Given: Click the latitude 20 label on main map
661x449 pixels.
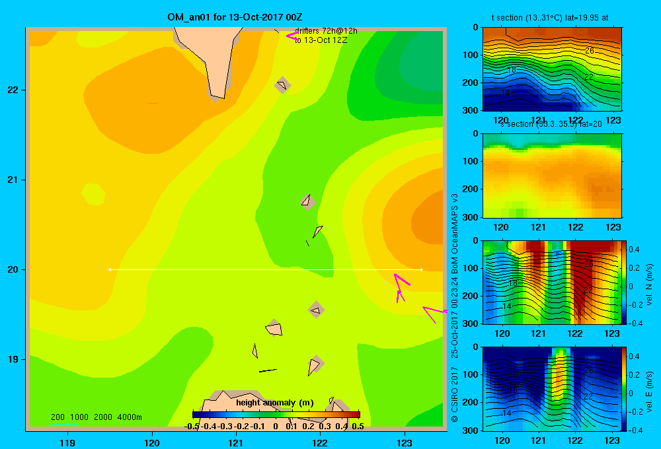Looking at the screenshot, I should [13, 269].
